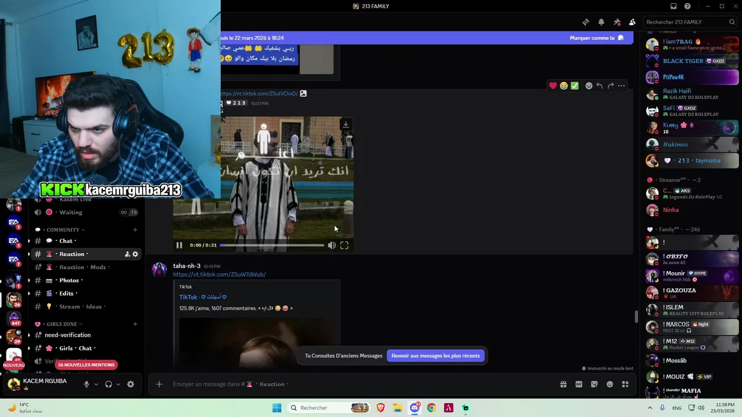Open taha-nh-3 user profile name
This screenshot has width=742, height=417.
[187, 266]
